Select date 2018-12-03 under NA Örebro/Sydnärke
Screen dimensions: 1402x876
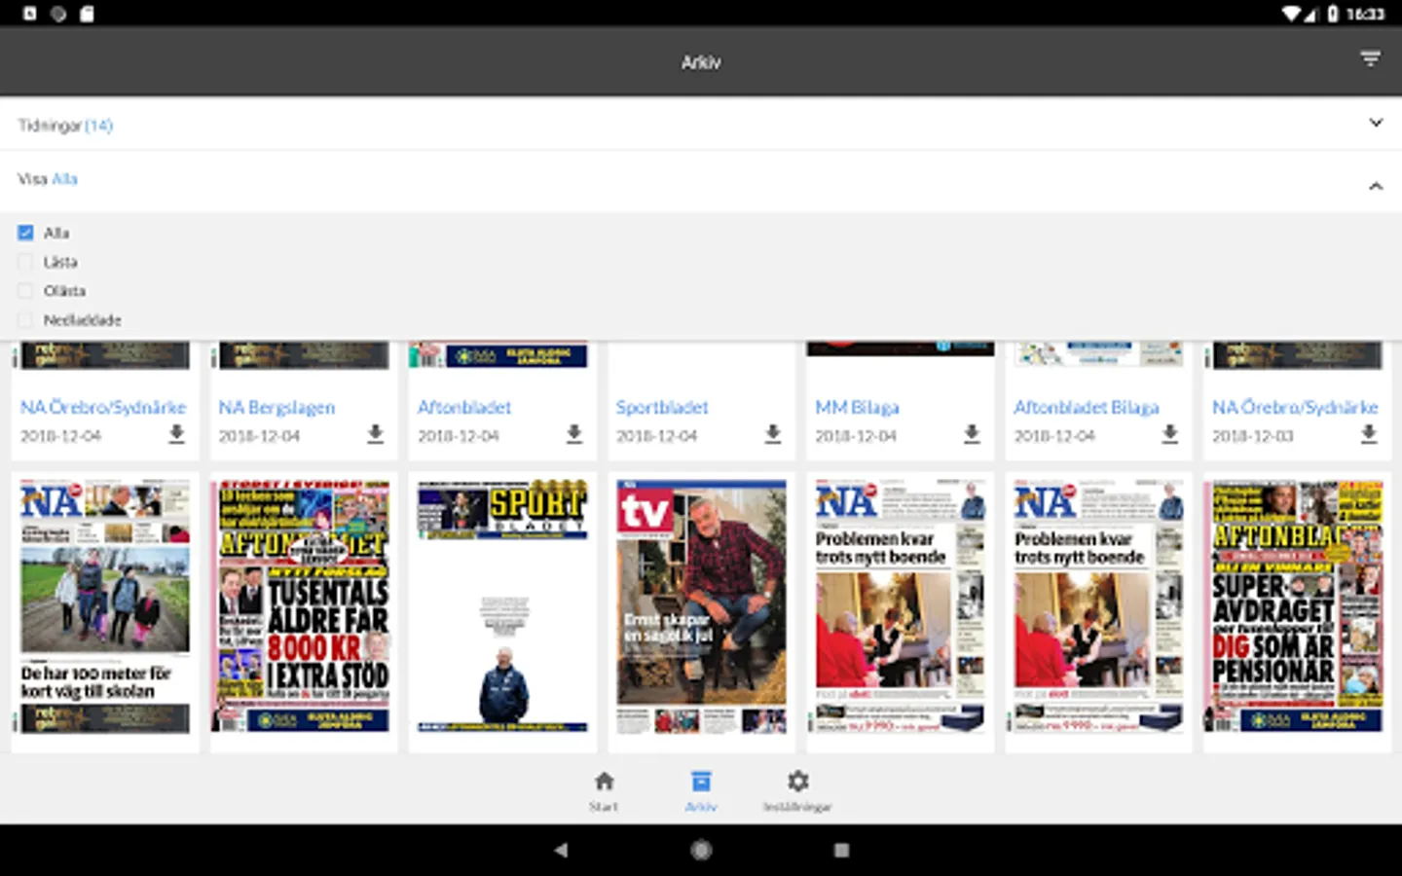1252,436
